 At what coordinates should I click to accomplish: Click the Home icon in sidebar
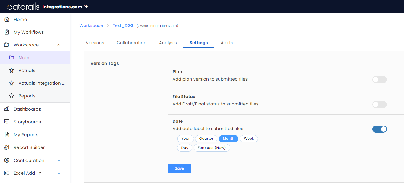point(7,20)
